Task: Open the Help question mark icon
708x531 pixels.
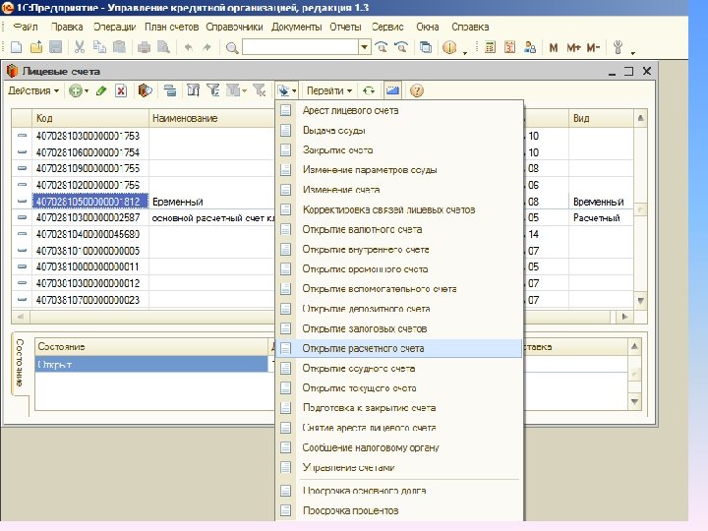Action: coord(417,90)
